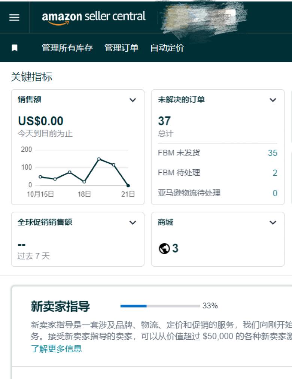This screenshot has height=379, width=292.
Task: Click the 新卖家指导 33% progress bar
Action: click(160, 306)
